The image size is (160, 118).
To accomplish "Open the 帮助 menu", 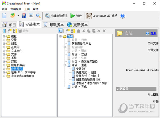I will pos(36,9).
